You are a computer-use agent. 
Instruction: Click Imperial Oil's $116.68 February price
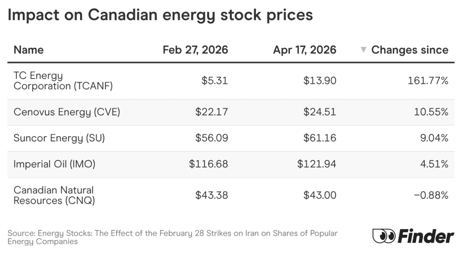[208, 164]
